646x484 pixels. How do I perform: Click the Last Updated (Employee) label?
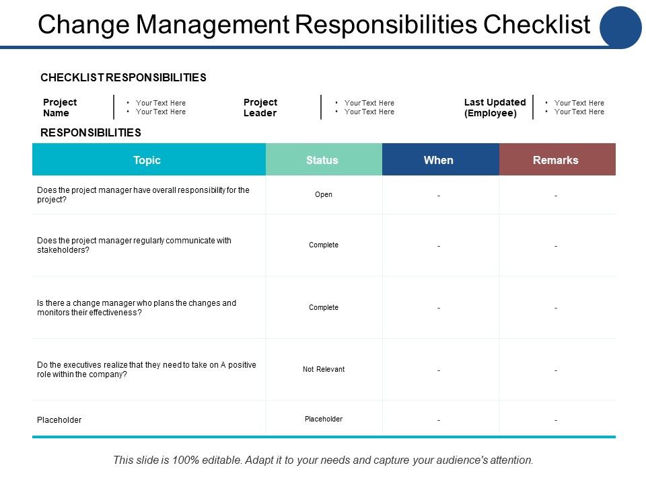click(x=495, y=108)
